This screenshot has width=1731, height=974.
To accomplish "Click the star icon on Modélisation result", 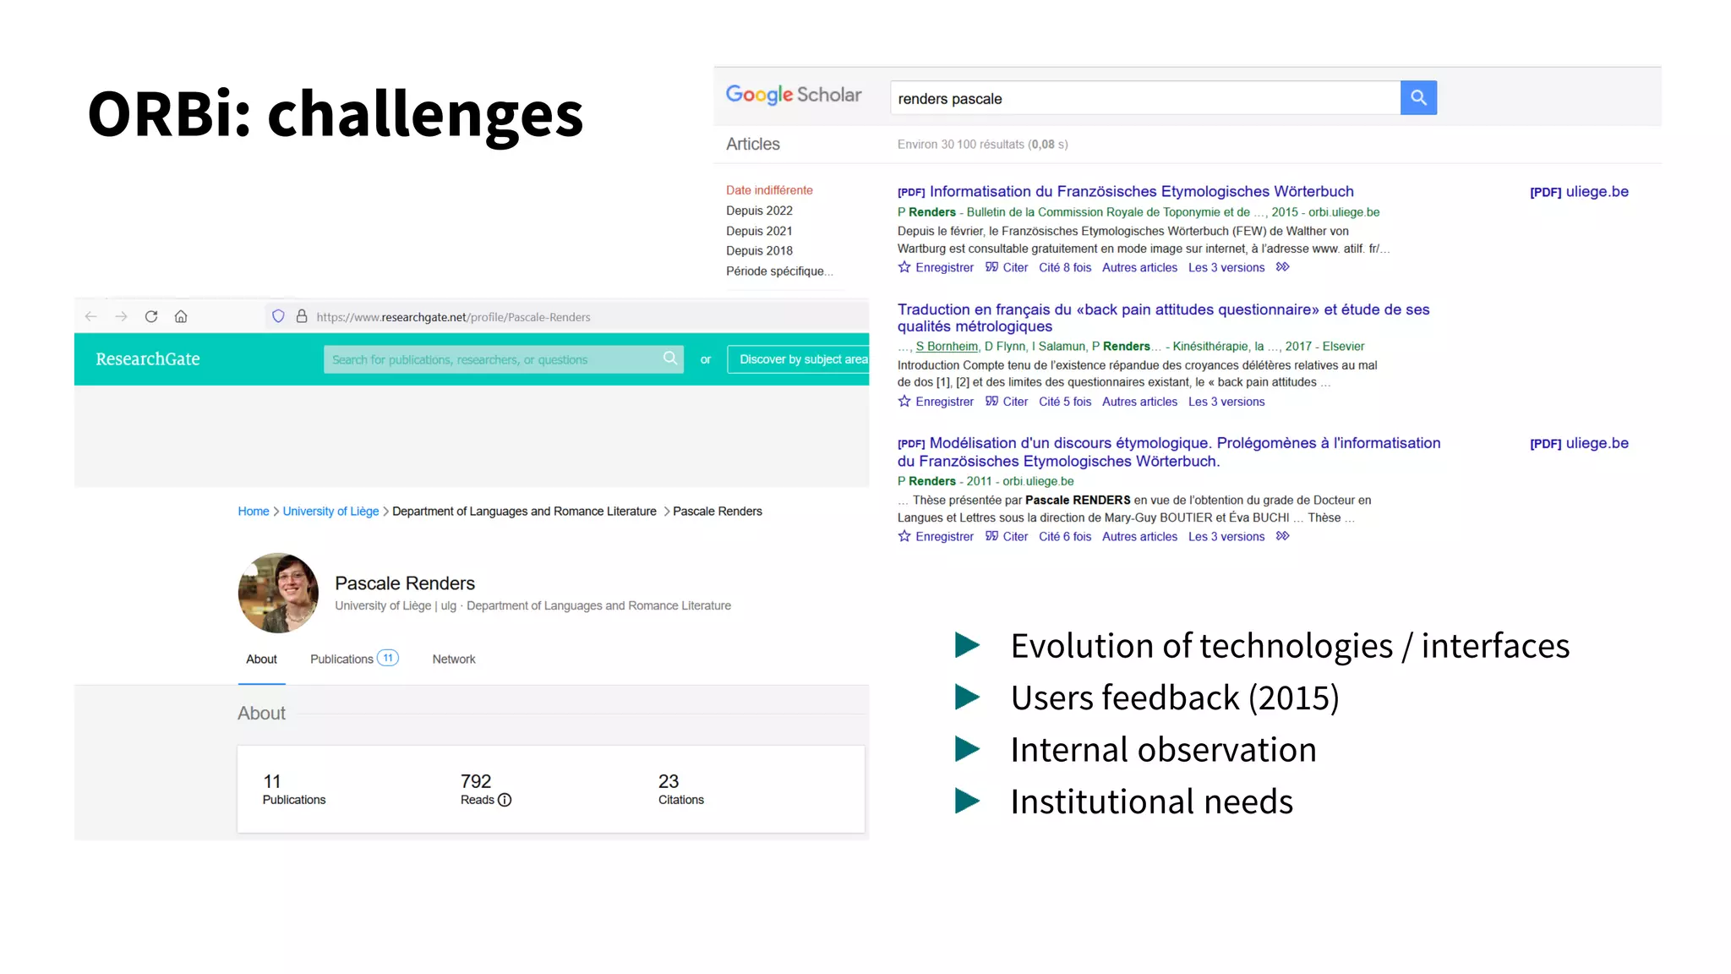I will pyautogui.click(x=904, y=536).
